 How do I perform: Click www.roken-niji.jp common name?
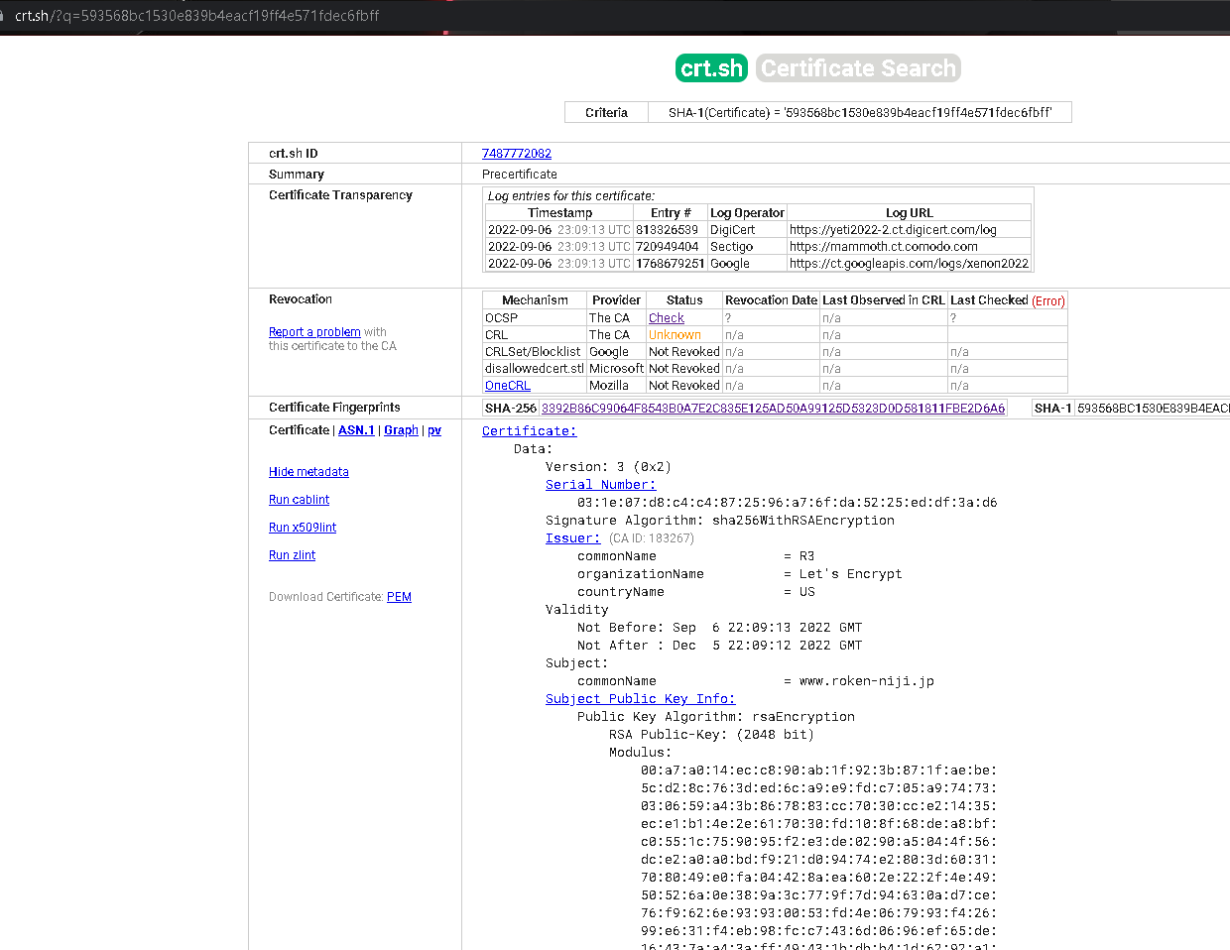(x=867, y=681)
